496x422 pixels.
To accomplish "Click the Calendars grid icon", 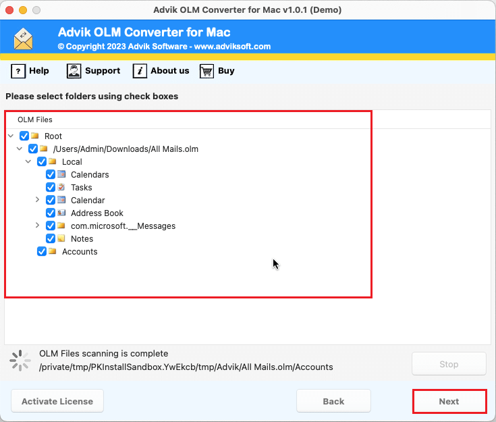I will click(61, 175).
